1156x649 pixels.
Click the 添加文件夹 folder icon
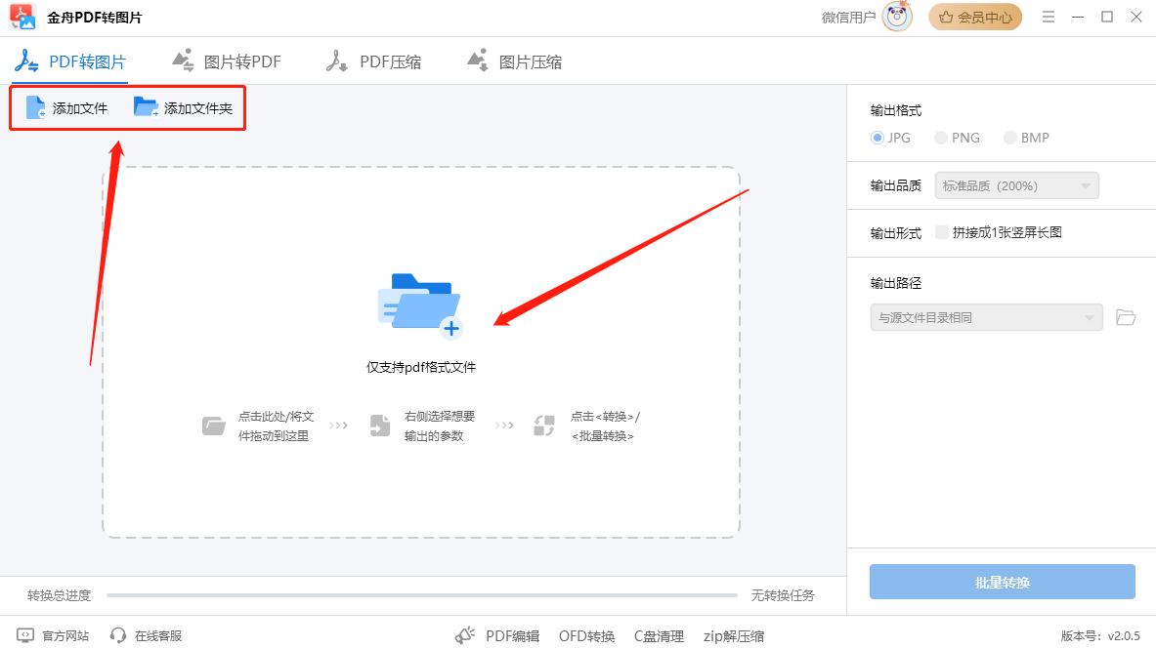(x=146, y=107)
